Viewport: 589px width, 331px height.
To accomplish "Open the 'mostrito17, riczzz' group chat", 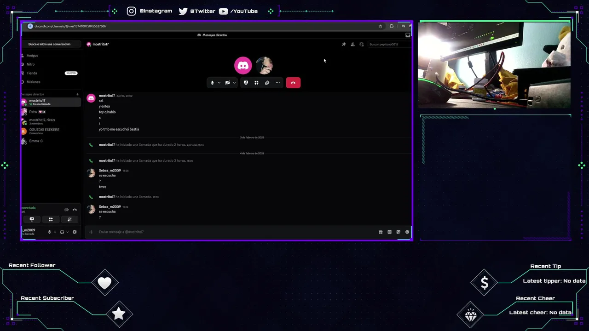I will pos(51,121).
